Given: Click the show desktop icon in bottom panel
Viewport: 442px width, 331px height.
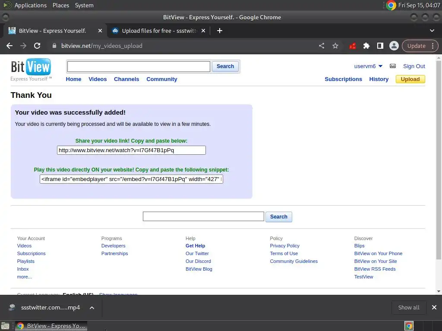Looking at the screenshot, I should point(5,326).
